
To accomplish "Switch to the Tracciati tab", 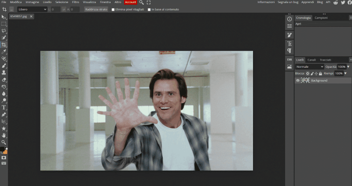I will coord(325,60).
